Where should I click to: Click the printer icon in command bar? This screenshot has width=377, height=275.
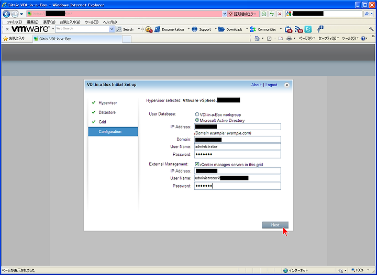pyautogui.click(x=289, y=38)
